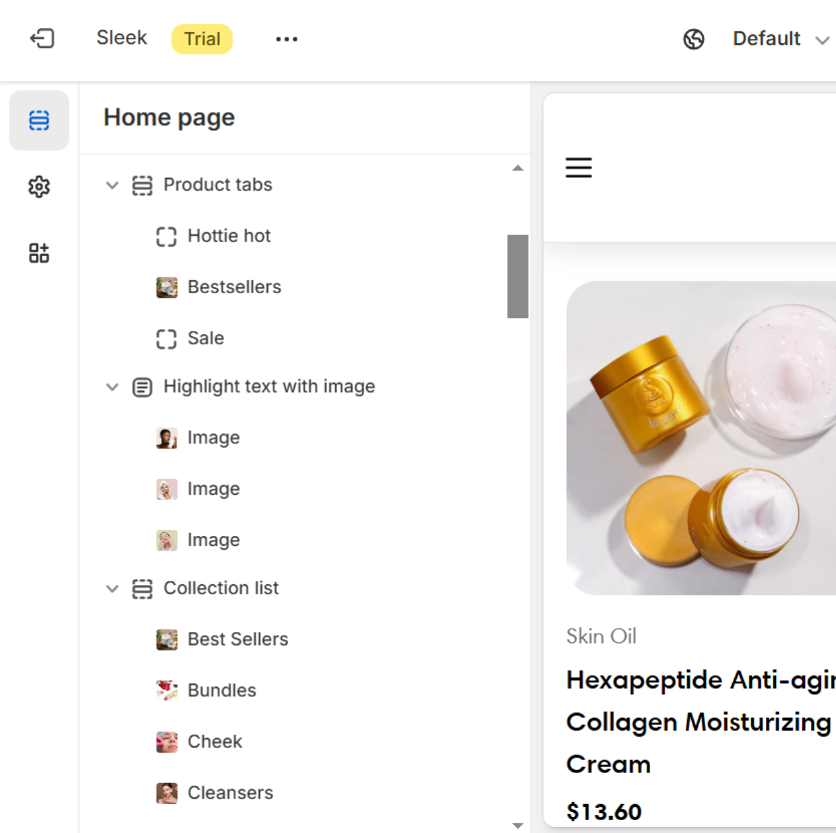
Task: Open the storefront hamburger menu
Action: coord(578,167)
